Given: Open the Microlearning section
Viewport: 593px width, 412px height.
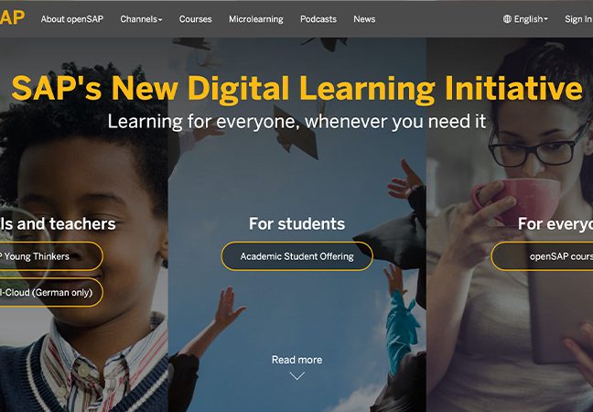Looking at the screenshot, I should coord(256,19).
